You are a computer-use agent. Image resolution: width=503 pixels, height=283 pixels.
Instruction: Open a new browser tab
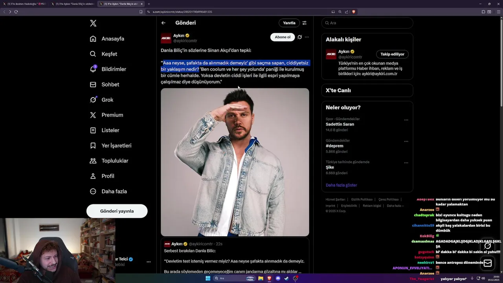click(149, 4)
